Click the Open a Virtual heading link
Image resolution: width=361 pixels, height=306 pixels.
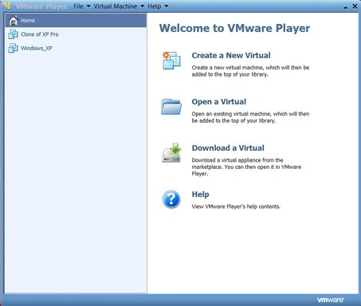219,102
